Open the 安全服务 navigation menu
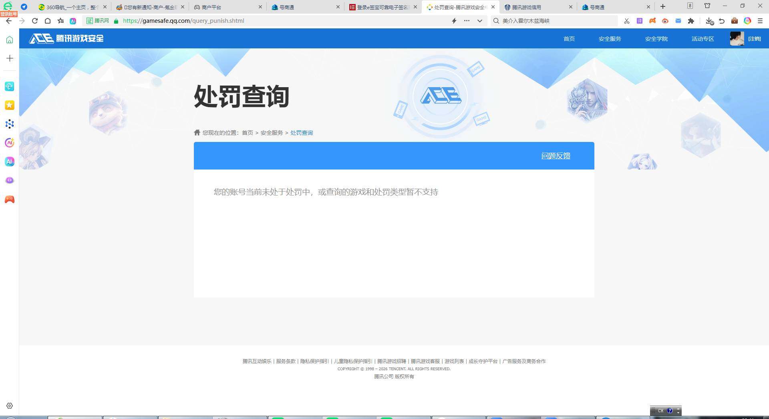The height and width of the screenshot is (419, 769). tap(610, 39)
